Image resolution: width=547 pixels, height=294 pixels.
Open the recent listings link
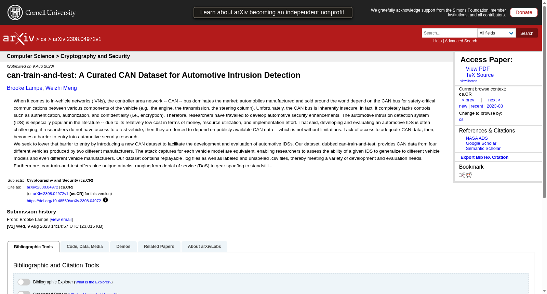tap(477, 106)
